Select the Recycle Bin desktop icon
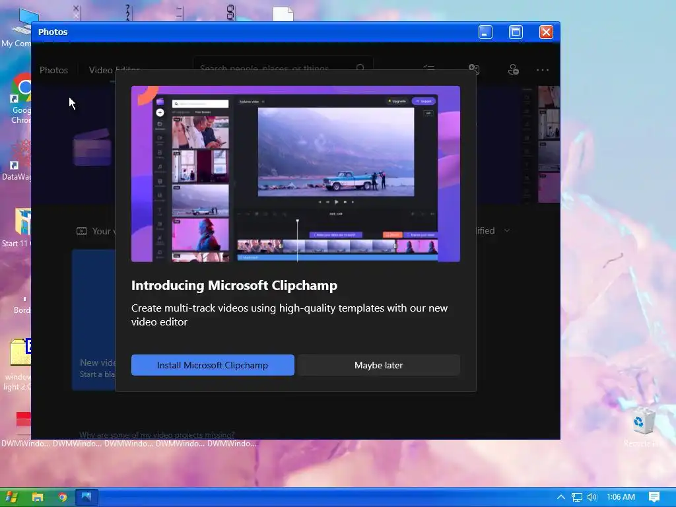 644,426
